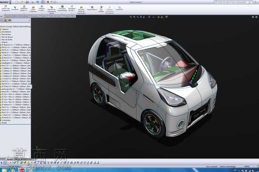Switch to Représentation schématique tab
The image size is (259, 172).
17,16
